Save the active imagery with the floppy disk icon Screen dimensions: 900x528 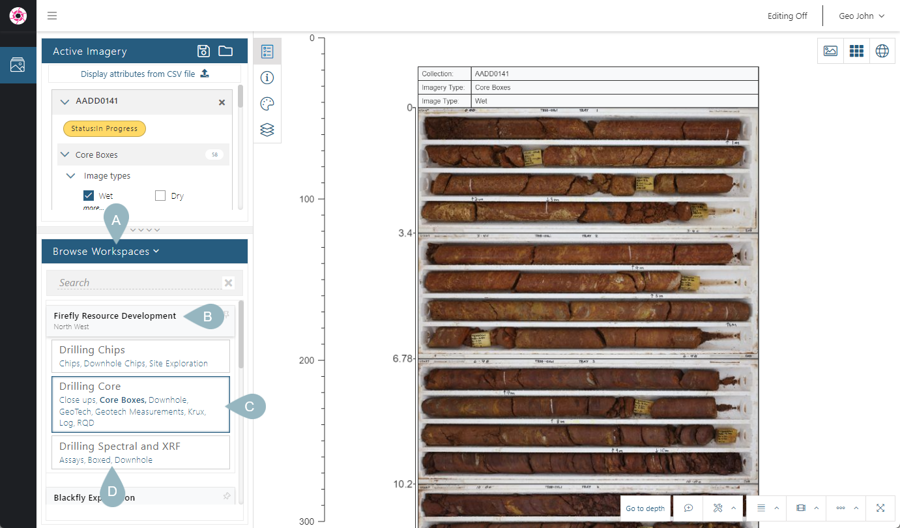203,51
